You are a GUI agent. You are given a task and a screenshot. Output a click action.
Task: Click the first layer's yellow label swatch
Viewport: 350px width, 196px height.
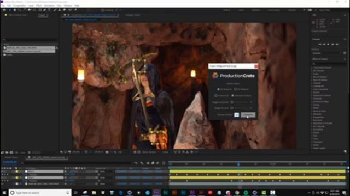(17, 171)
